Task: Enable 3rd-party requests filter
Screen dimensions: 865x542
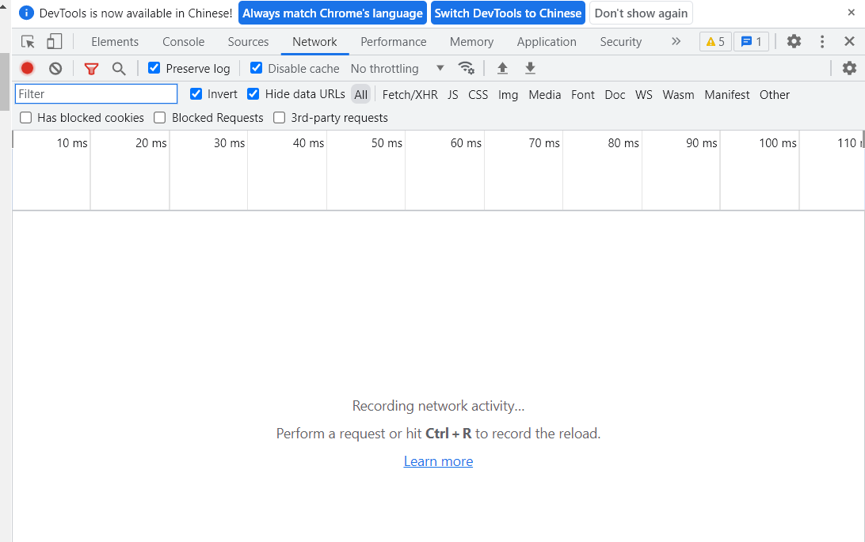Action: [x=280, y=117]
